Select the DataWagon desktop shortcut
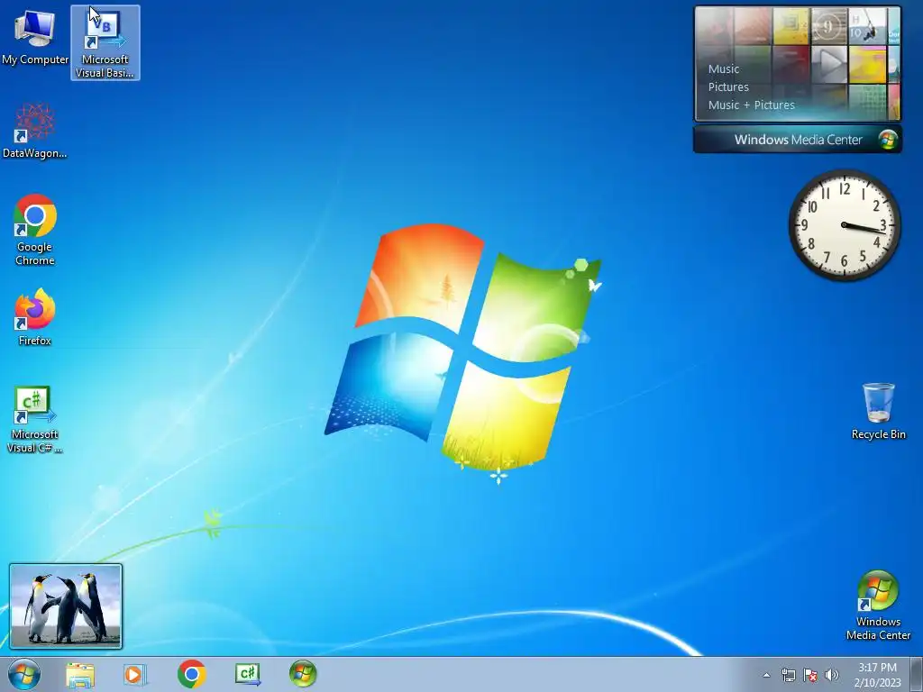This screenshot has width=923, height=692. click(x=35, y=132)
